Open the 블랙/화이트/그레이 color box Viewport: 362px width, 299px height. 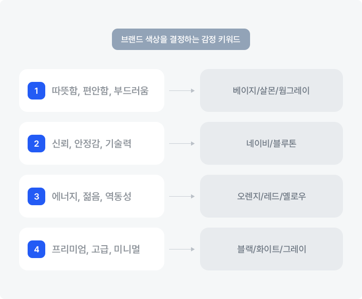pyautogui.click(x=271, y=249)
